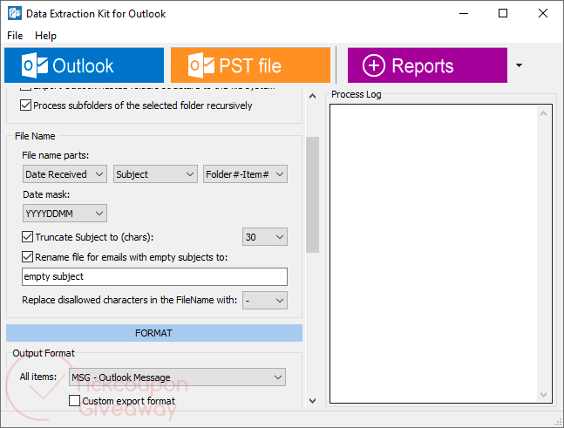564x428 pixels.
Task: Click the Process Log scroll up arrow
Action: [x=543, y=113]
